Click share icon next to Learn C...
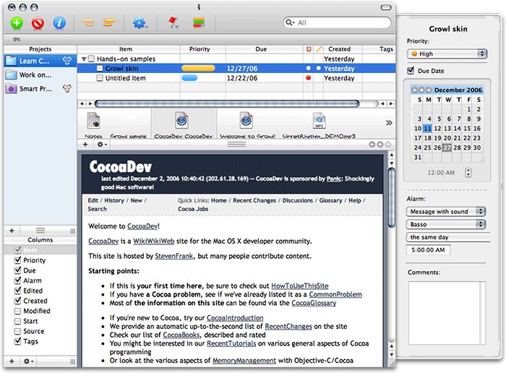506x373 pixels. 67,61
